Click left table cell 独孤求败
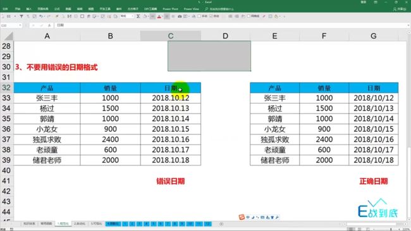 click(x=47, y=139)
